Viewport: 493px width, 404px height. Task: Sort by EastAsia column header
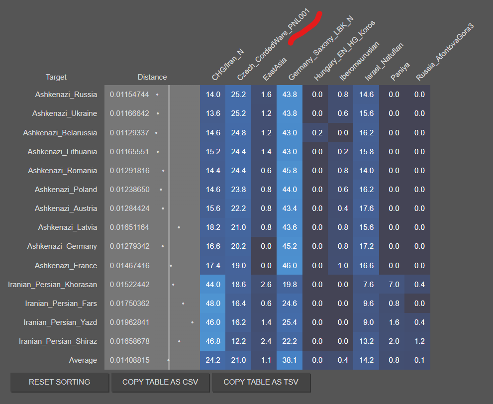coord(275,69)
